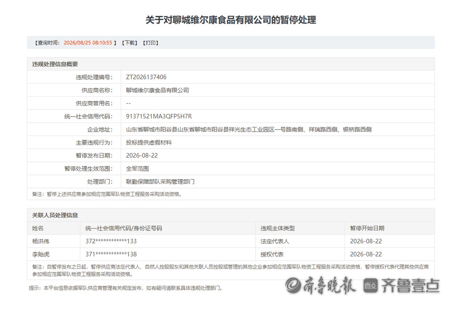Click 法定代表人 in 杨洪伟 row
Viewport: 454px width, 309px height.
[x=275, y=241]
